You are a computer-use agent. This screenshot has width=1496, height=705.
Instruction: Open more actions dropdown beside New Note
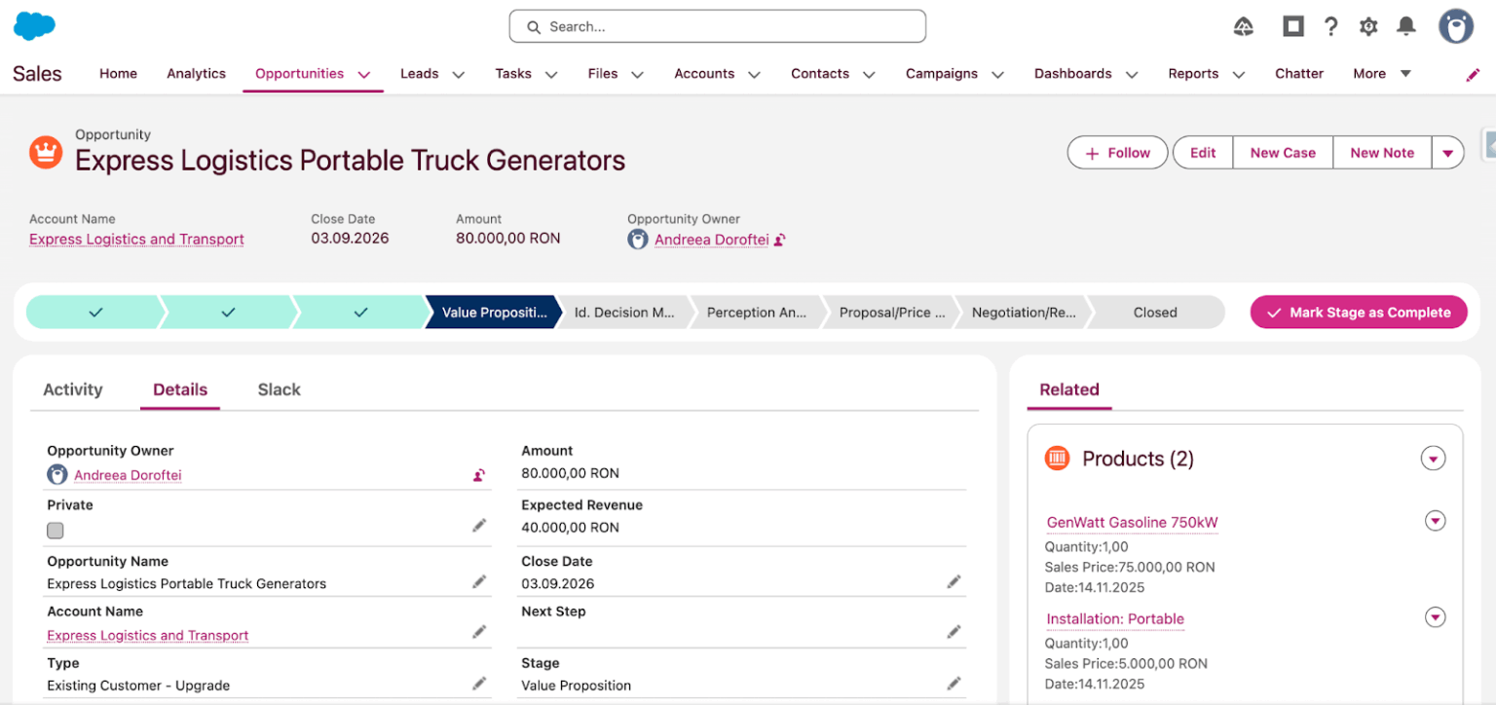coord(1447,153)
